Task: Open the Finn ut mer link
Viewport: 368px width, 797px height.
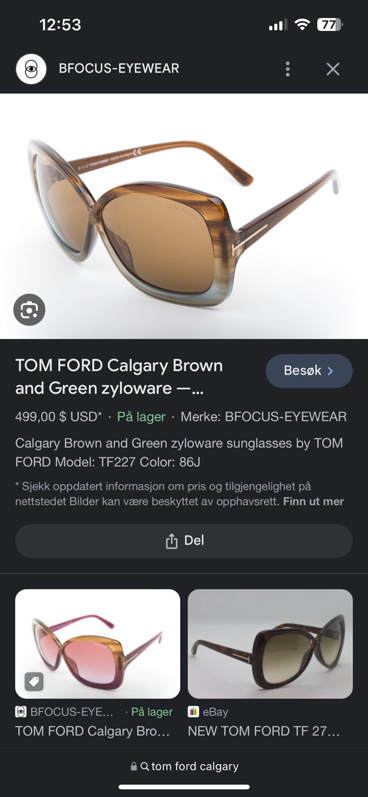Action: [x=313, y=502]
